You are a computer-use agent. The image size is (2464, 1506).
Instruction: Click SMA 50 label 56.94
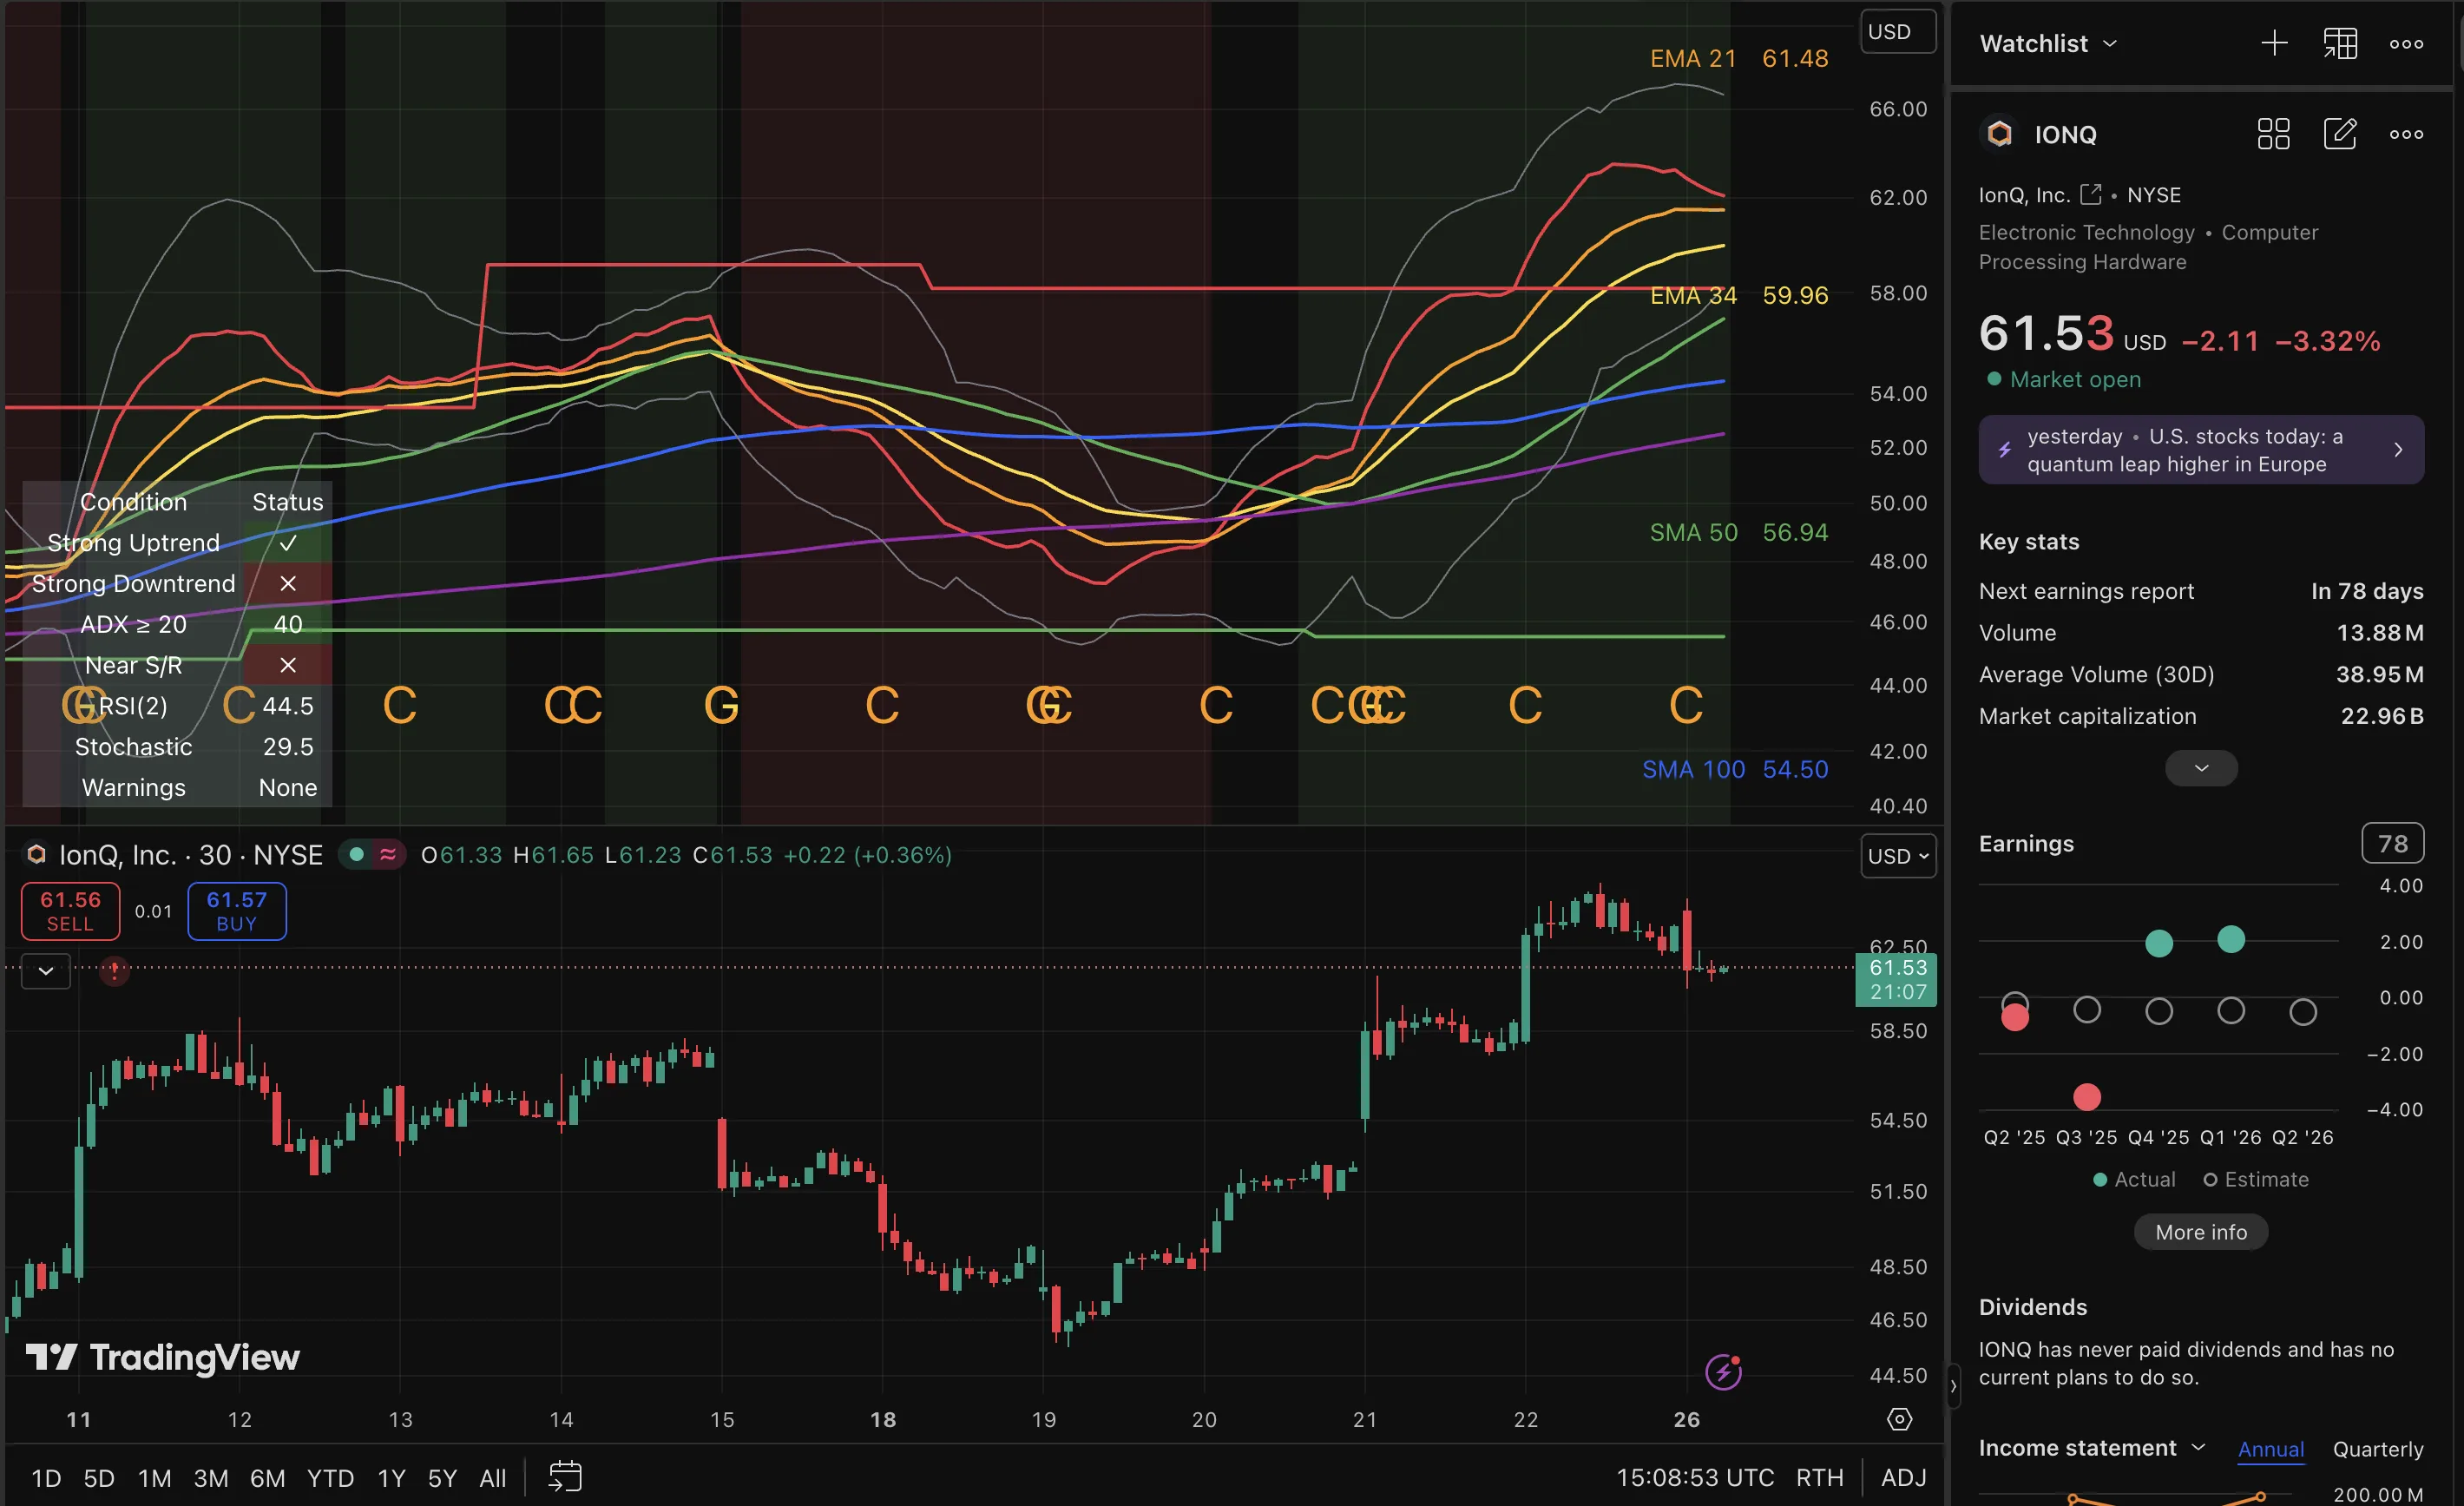coord(1738,532)
